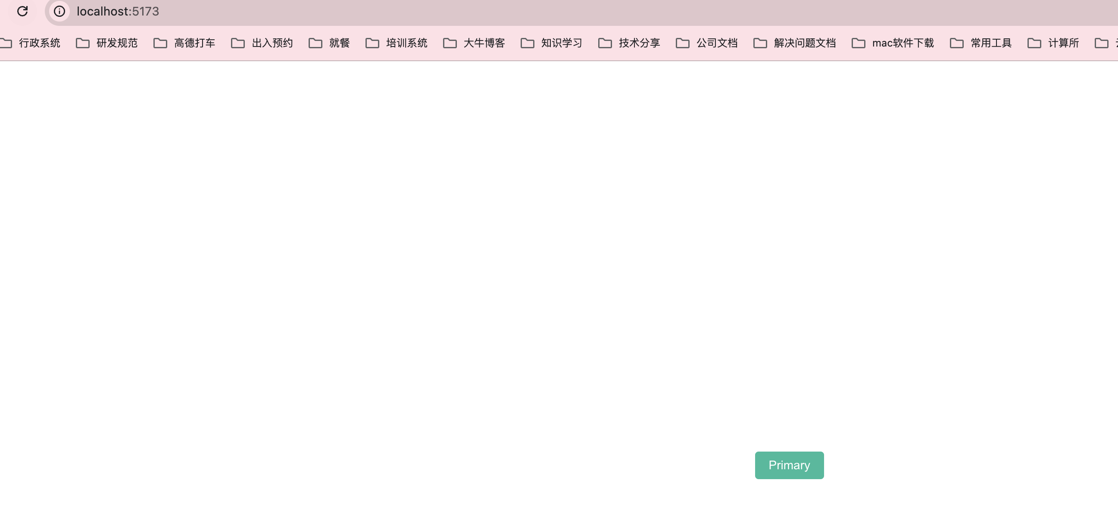
Task: Click the localhost:5173 address bar
Action: click(118, 11)
